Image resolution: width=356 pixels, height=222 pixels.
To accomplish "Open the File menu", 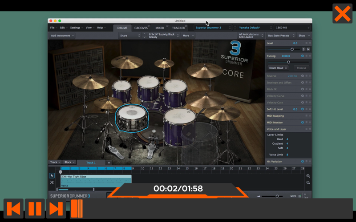I will tap(53, 28).
